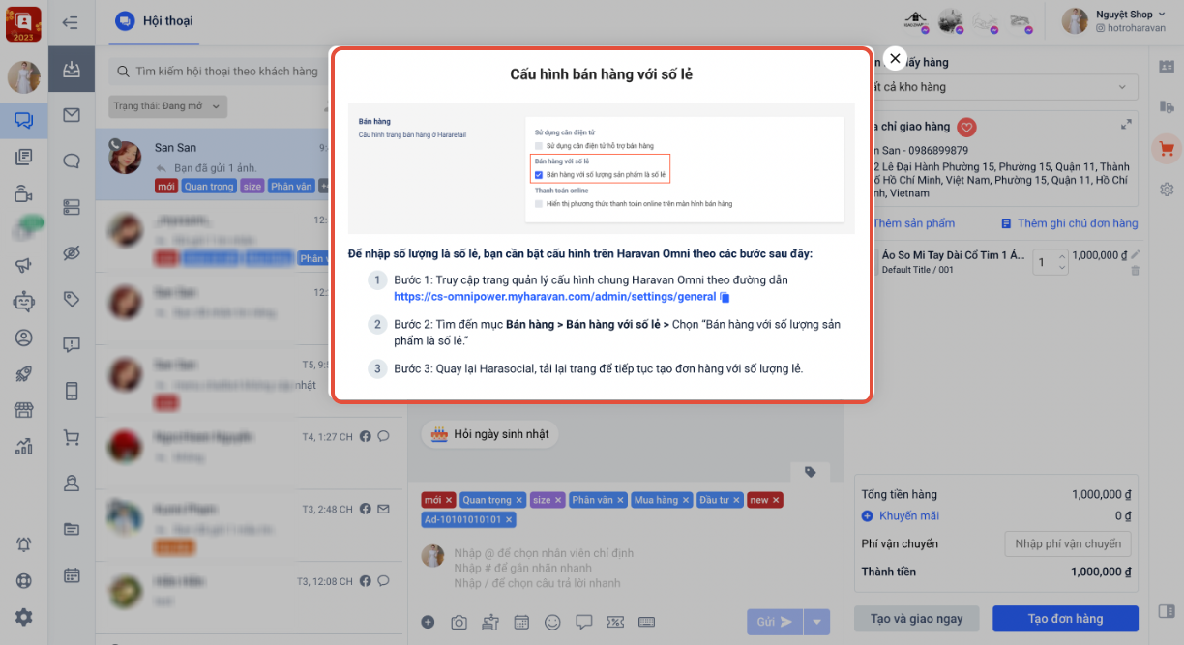Open the store icon in main sidebar
1184x645 pixels.
[x=24, y=410]
